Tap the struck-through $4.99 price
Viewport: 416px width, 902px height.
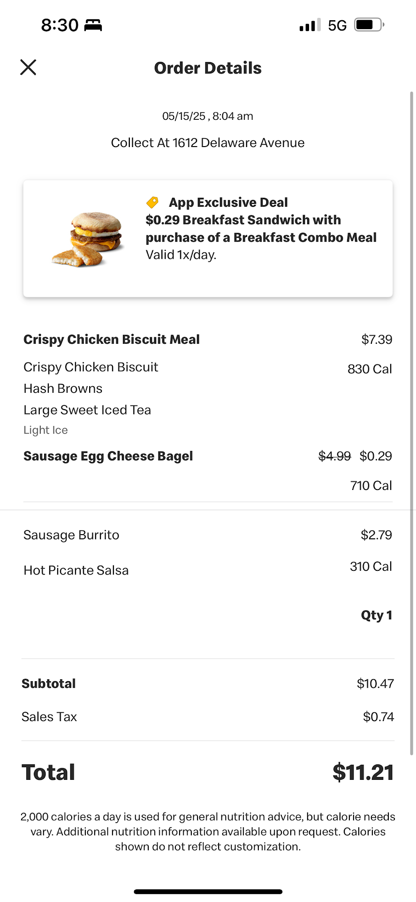coord(334,456)
